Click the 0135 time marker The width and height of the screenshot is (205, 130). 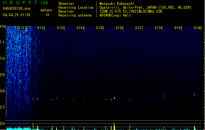[x=100, y=28]
